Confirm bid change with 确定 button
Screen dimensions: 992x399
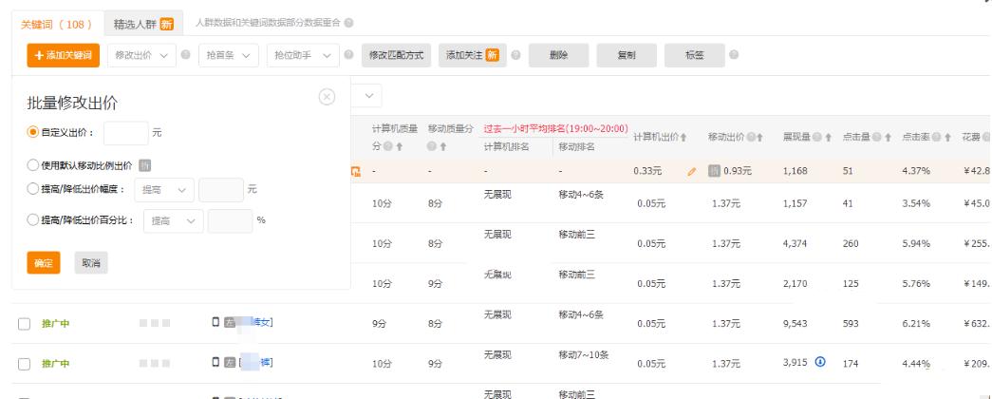coord(44,263)
